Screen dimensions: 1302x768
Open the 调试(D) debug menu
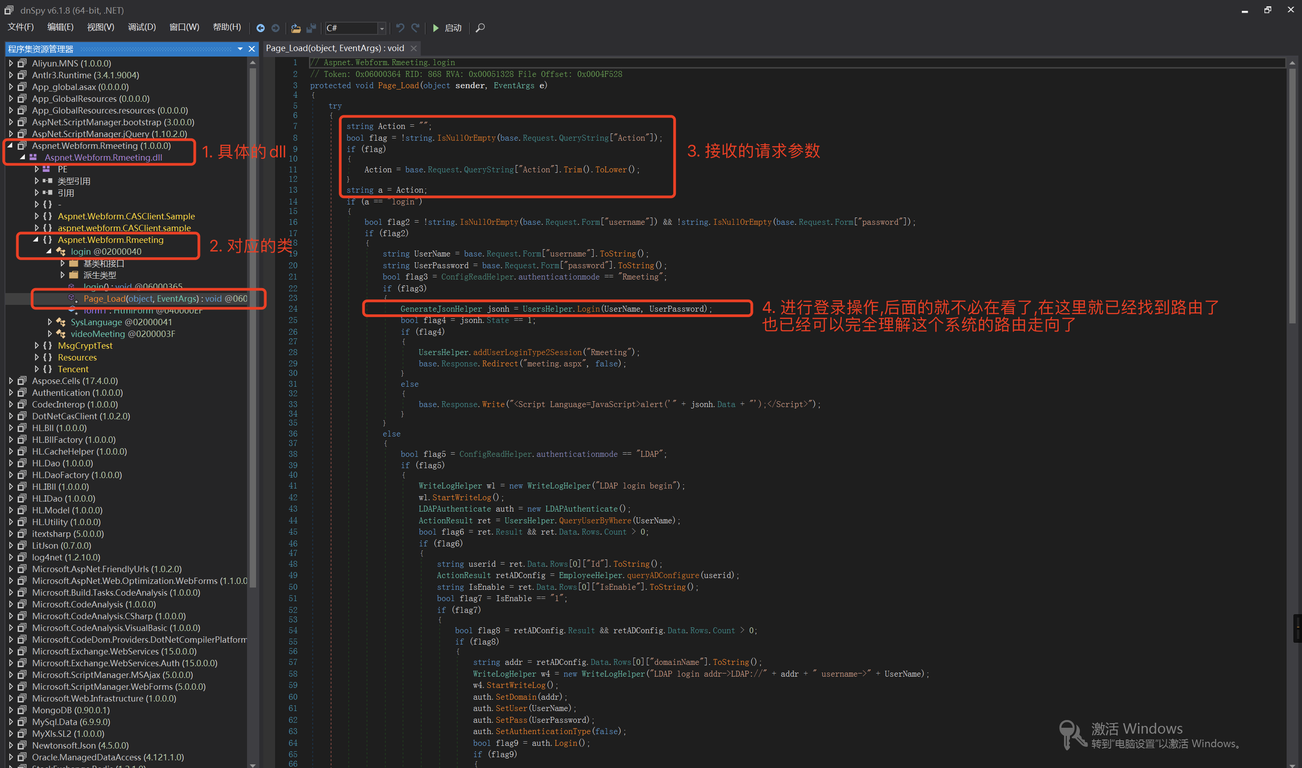142,27
